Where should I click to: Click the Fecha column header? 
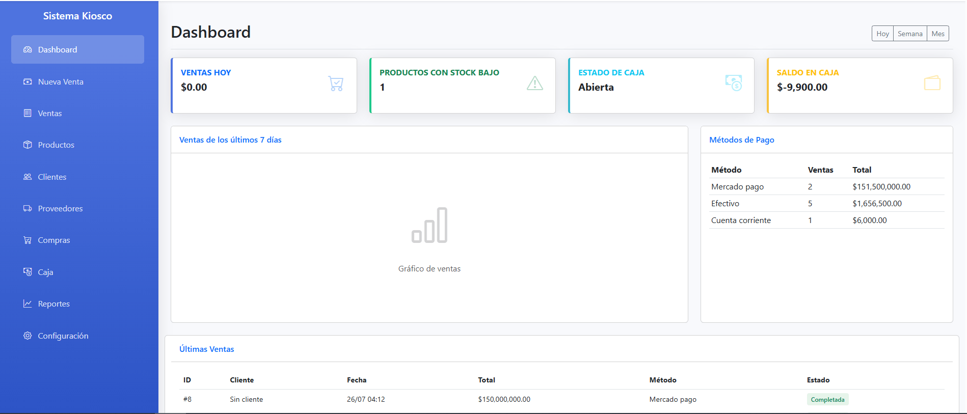357,380
